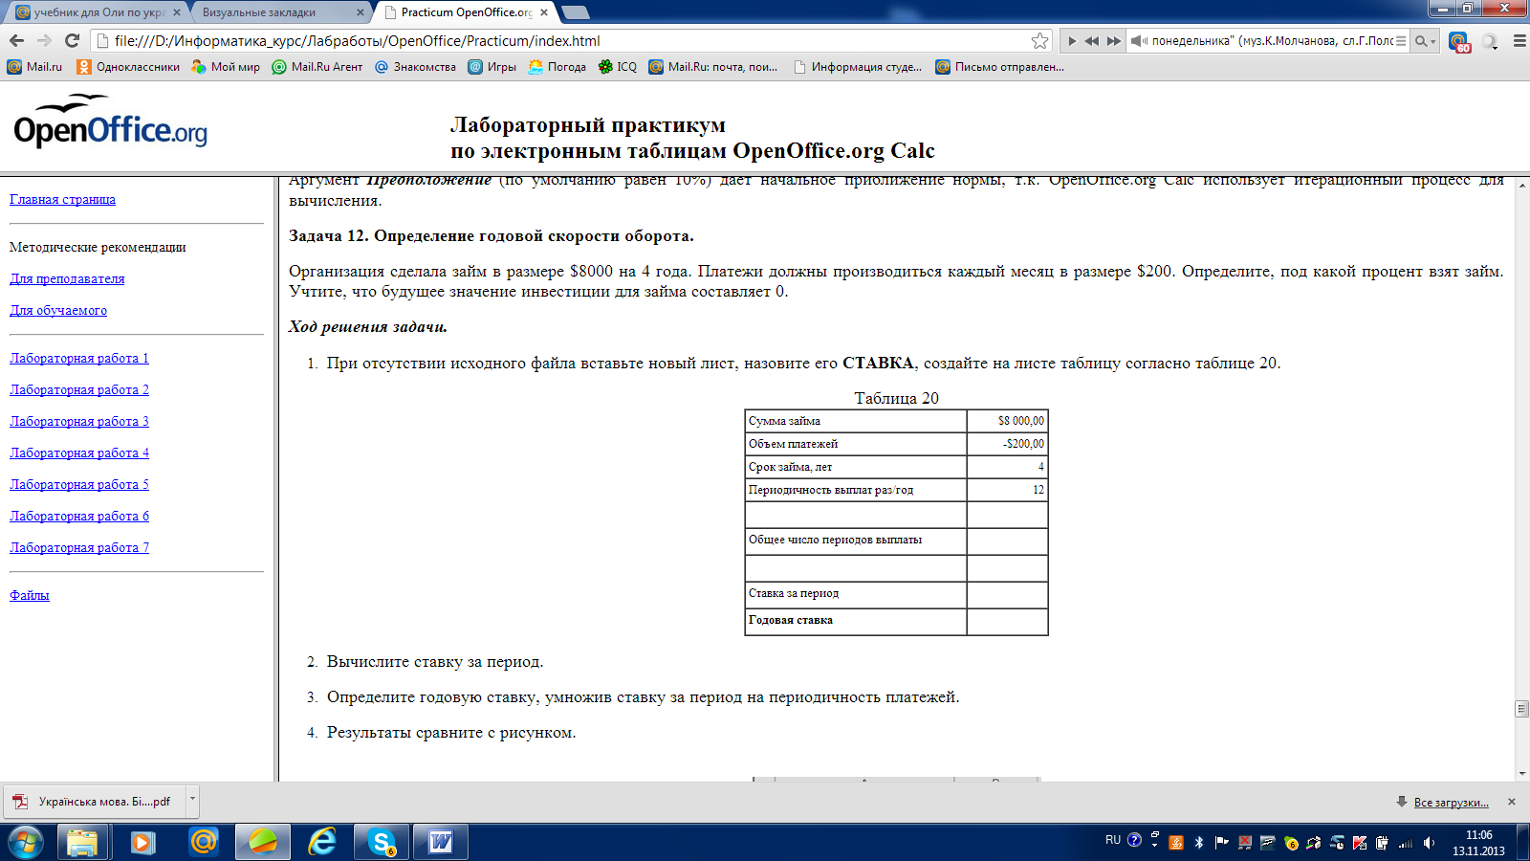Open the search dropdown with magnifier
This screenshot has height=861, width=1530.
pyautogui.click(x=1425, y=41)
